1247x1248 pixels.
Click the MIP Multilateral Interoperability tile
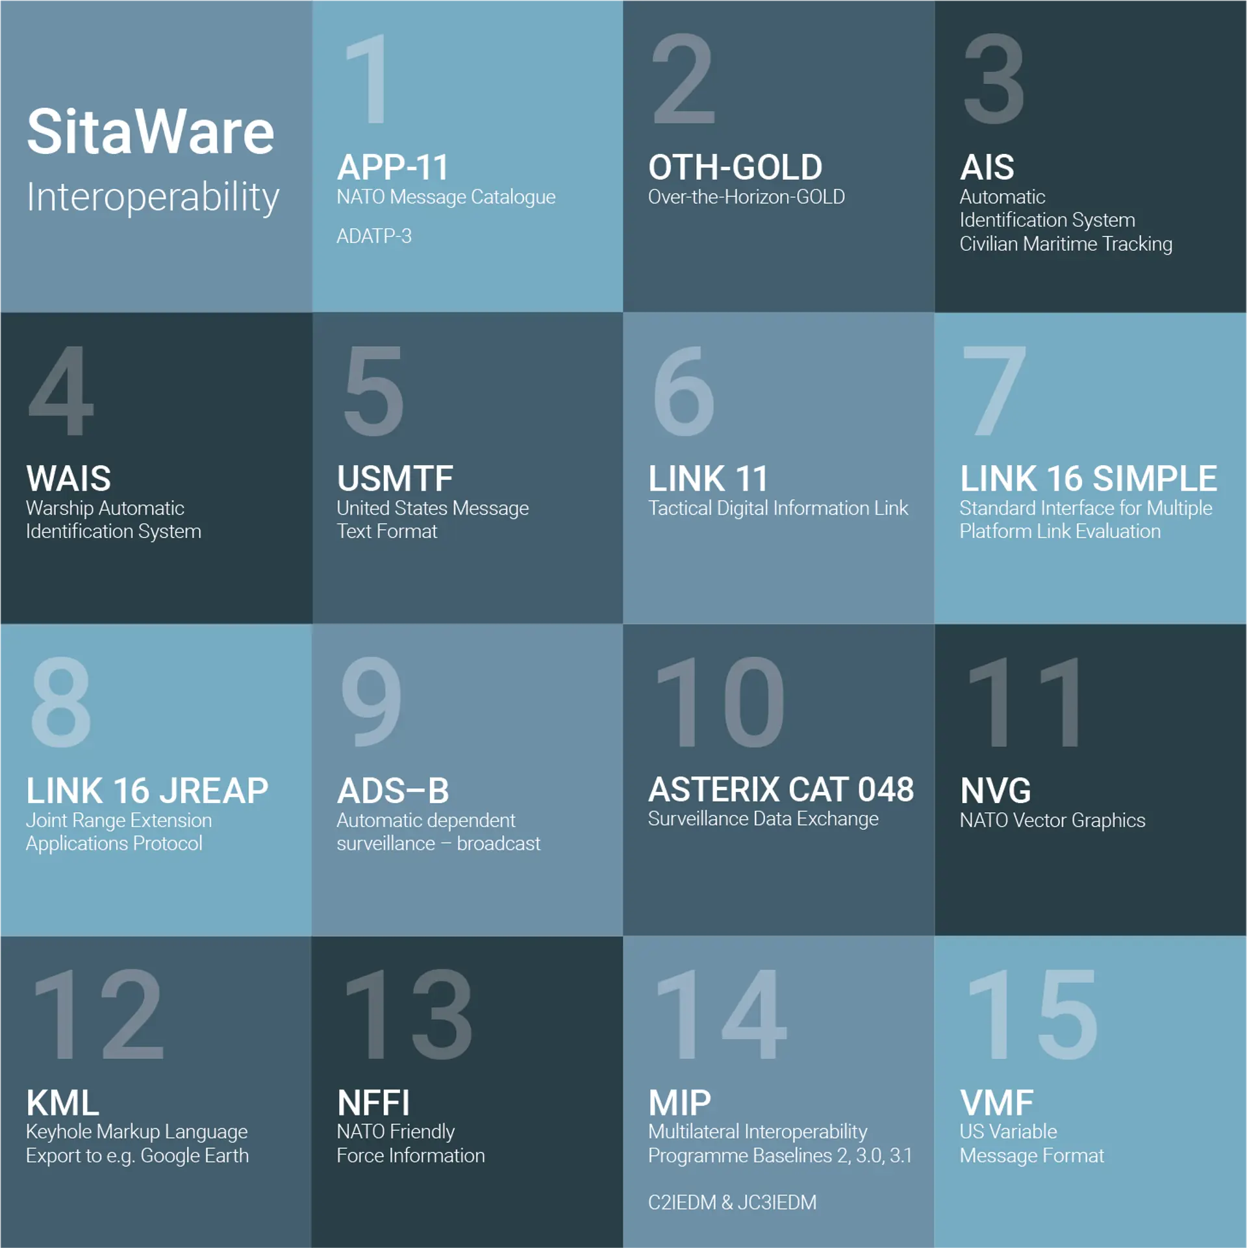(780, 1091)
